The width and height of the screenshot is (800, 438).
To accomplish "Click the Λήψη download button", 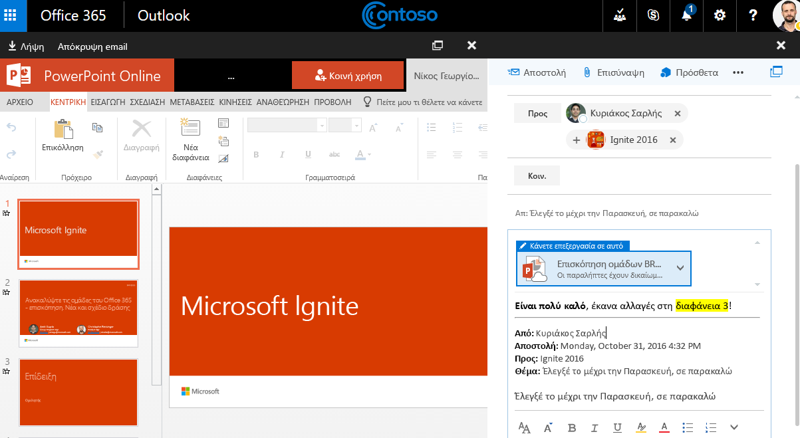I will [x=26, y=47].
